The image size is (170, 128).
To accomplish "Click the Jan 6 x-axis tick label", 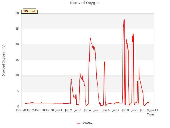I will point(106,110).
